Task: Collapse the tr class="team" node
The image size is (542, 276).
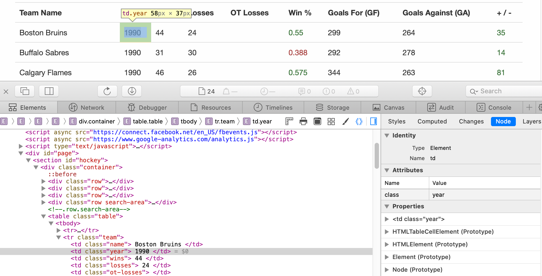Action: coord(58,237)
